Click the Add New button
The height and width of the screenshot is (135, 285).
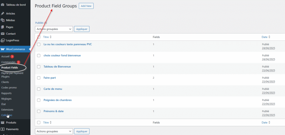pyautogui.click(x=86, y=6)
